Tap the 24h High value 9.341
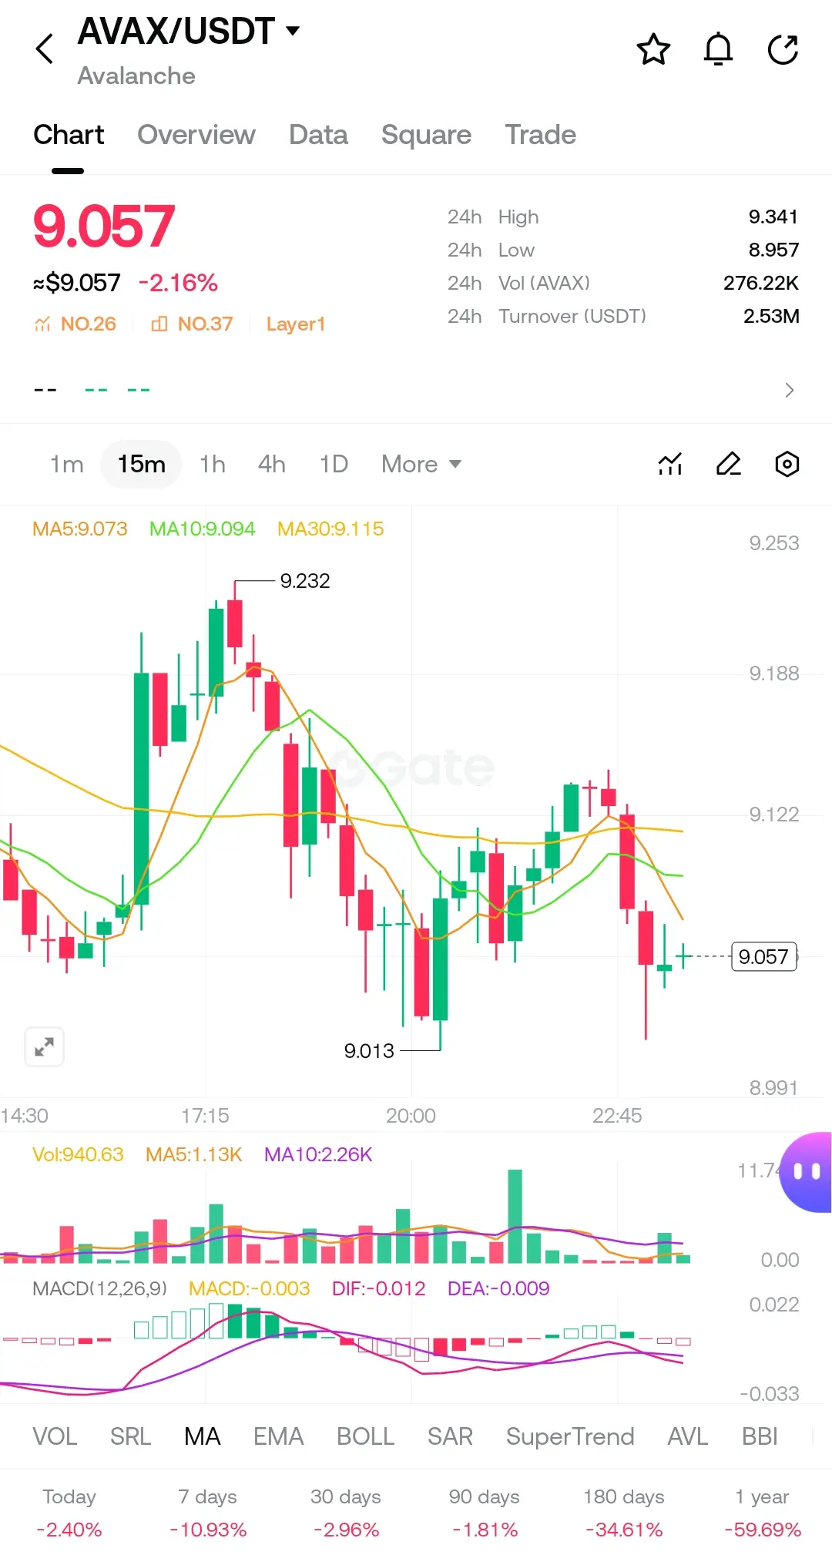Image resolution: width=832 pixels, height=1555 pixels. point(773,217)
